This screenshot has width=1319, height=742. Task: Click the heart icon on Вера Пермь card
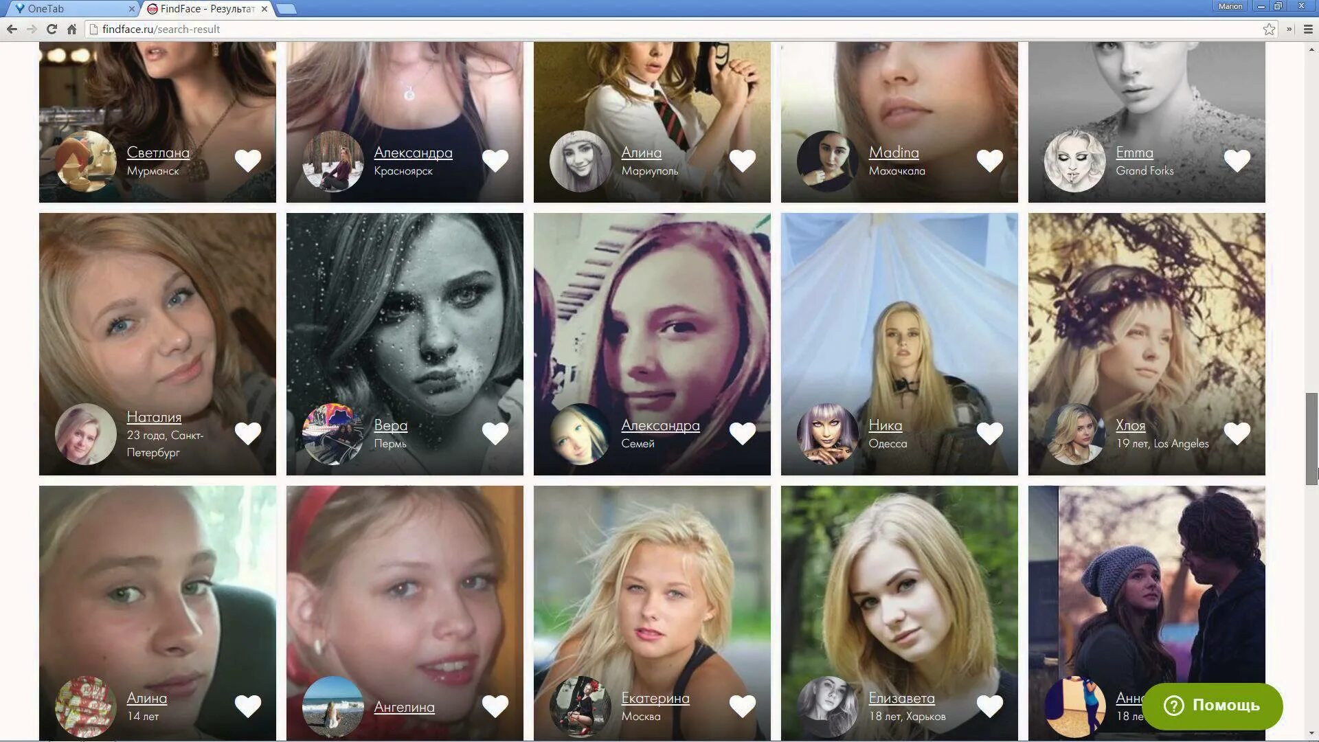tap(495, 433)
